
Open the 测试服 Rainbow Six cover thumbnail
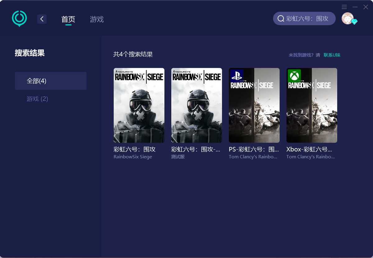coord(196,105)
